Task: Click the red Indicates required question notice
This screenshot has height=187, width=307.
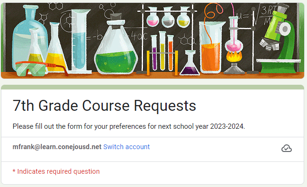Action: pos(56,171)
